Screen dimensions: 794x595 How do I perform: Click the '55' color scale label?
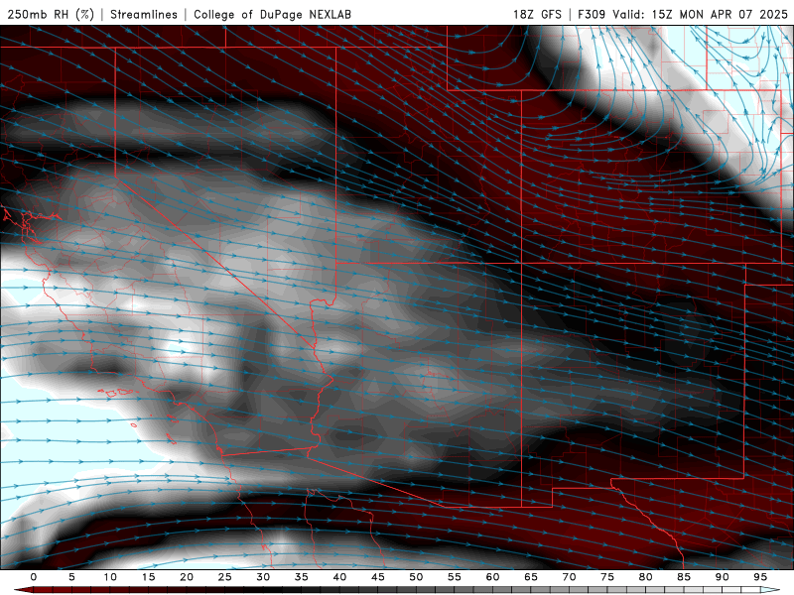tap(455, 577)
